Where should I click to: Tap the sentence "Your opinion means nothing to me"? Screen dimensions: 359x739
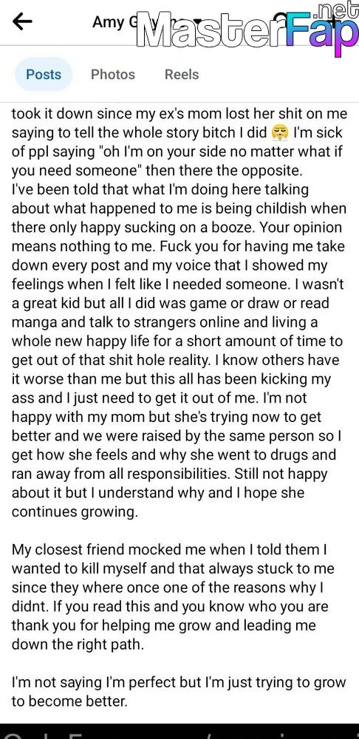[179, 236]
